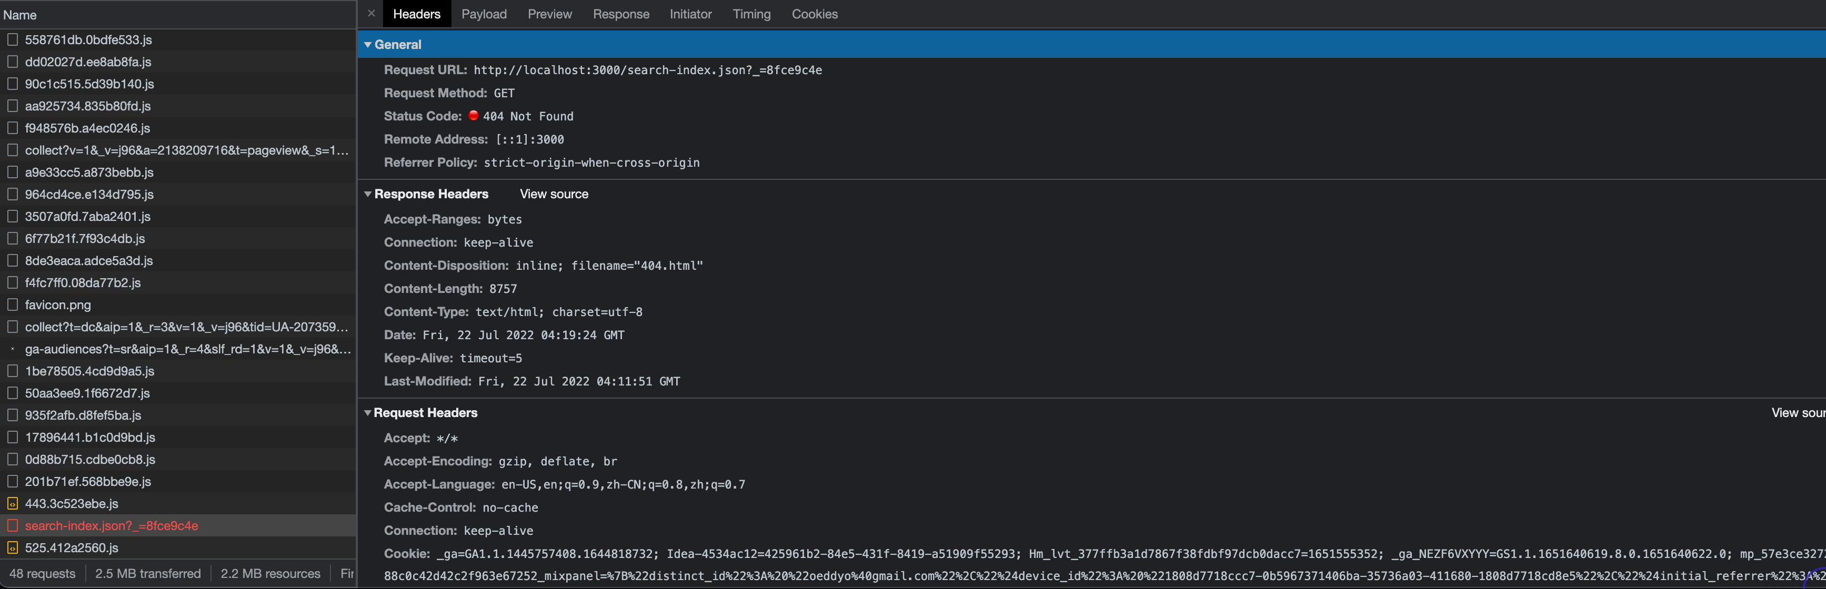Select the favicon.png request in the list
Image resolution: width=1826 pixels, height=589 pixels.
tap(57, 304)
